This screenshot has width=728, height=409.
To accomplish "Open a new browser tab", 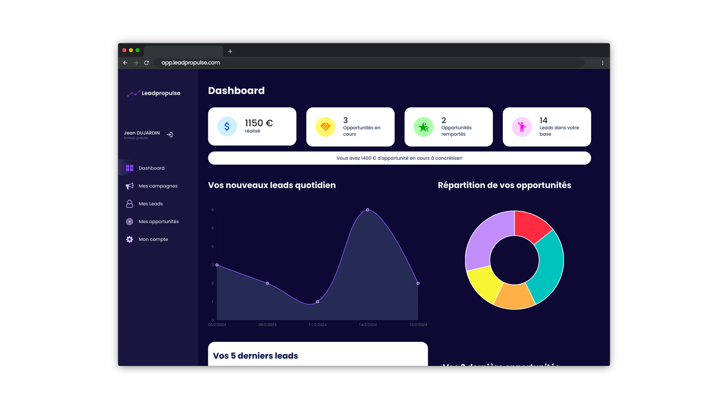I will 230,51.
